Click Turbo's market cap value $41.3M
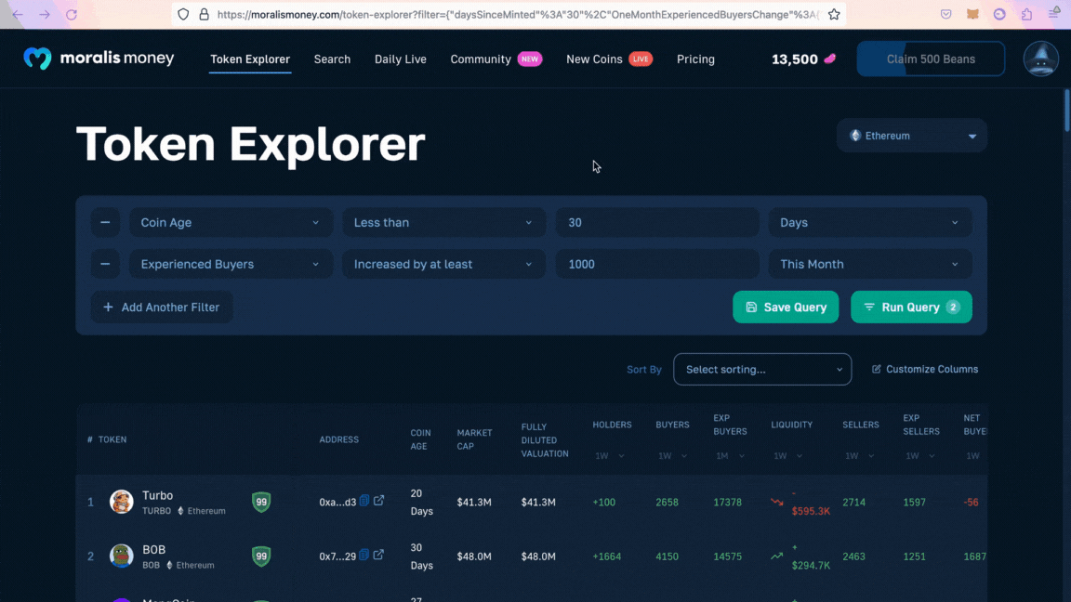Viewport: 1071px width, 602px height. pos(474,503)
